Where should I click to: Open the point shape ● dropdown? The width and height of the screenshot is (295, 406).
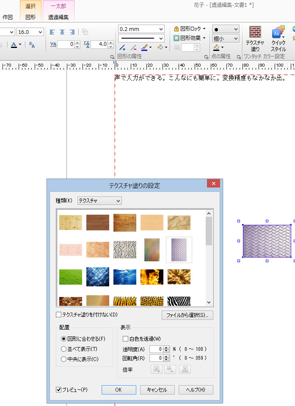[x=236, y=29]
